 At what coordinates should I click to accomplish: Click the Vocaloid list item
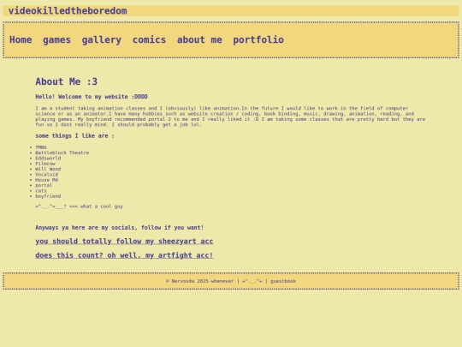46,175
